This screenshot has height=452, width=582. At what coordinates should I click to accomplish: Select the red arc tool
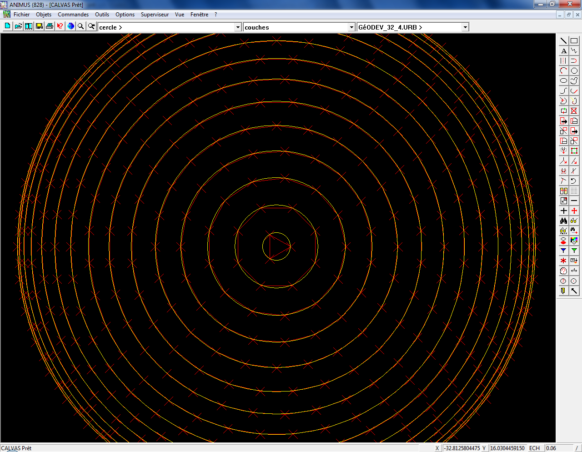[x=564, y=71]
